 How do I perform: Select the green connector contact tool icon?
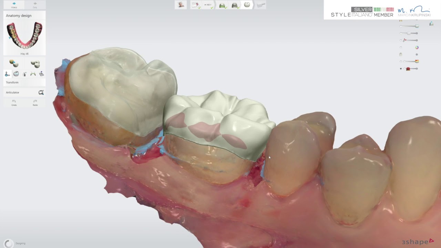pyautogui.click(x=33, y=74)
